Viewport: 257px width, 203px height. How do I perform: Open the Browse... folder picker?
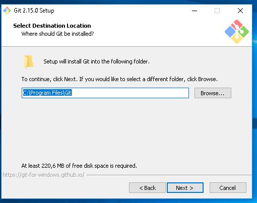coord(213,93)
